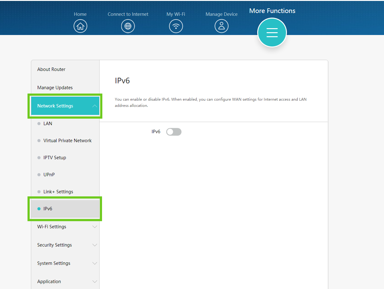Click the More Functions hamburger icon
This screenshot has height=289, width=384.
click(x=272, y=33)
